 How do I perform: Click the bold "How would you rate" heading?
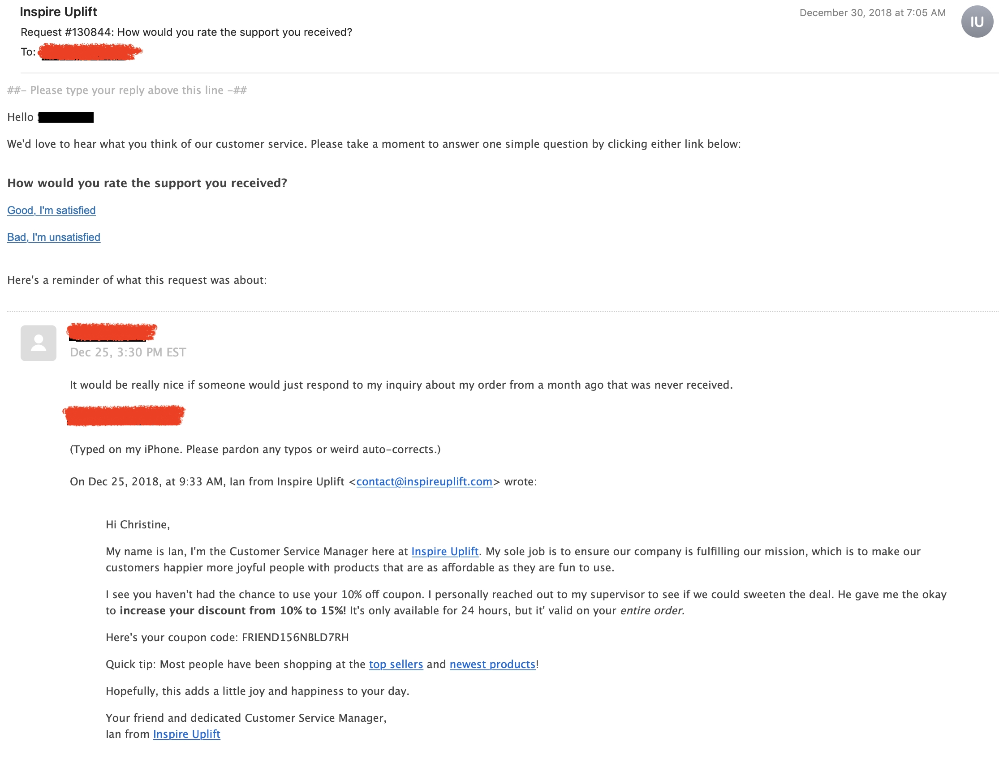(147, 183)
